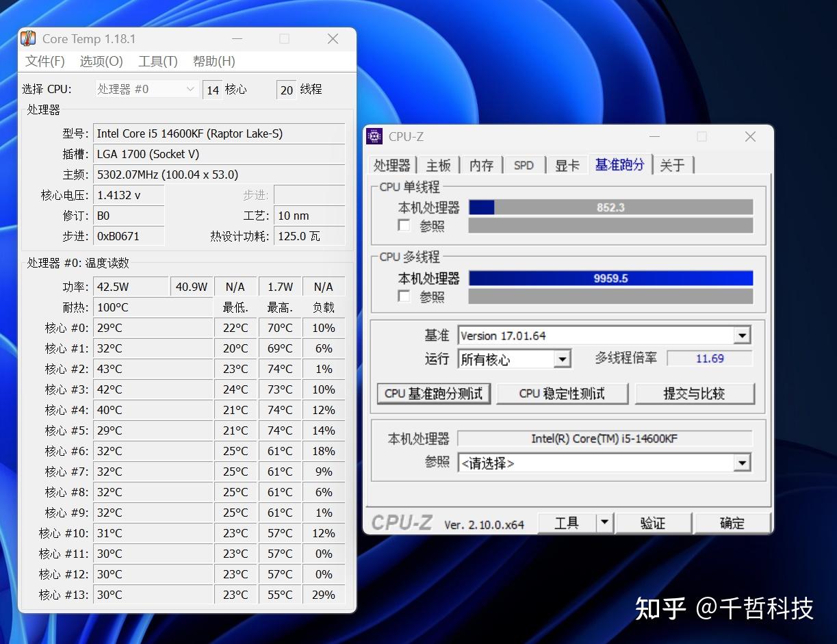837x644 pixels.
Task: Click the 核心 #2 temperature 43°C
Action: tap(153, 369)
